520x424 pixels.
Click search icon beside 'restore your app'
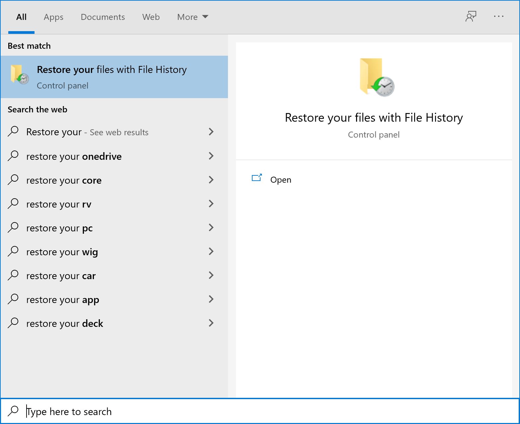click(x=13, y=299)
